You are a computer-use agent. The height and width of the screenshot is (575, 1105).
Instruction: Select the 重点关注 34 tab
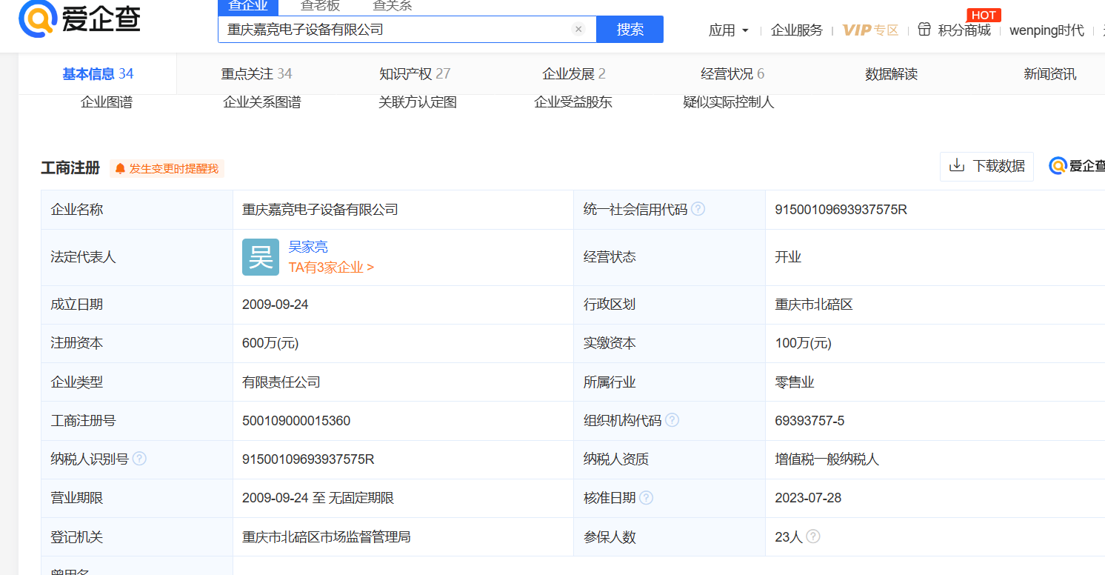coord(256,74)
